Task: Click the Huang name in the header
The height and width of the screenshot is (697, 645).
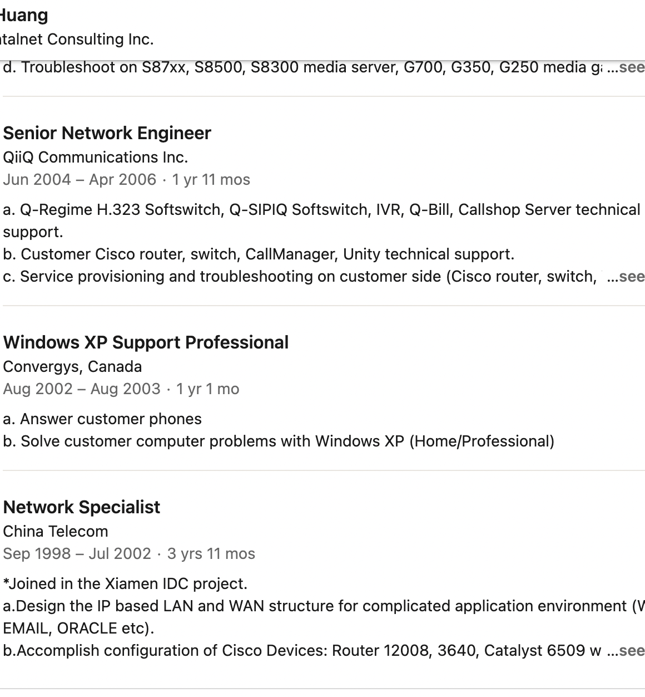Action: (x=24, y=15)
